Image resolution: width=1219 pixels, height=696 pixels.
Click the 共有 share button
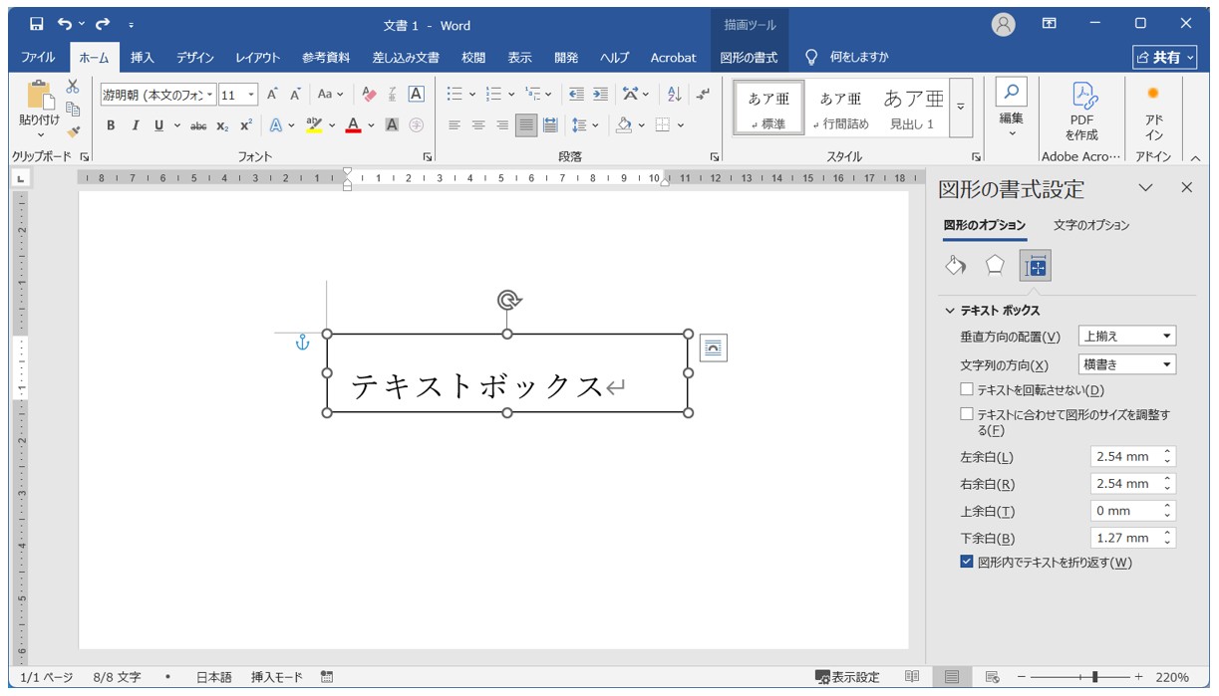(x=1164, y=58)
